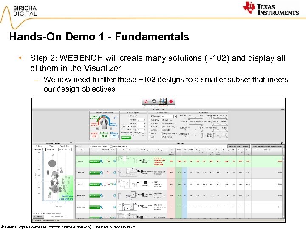Open Solutions via the magnifier toolbar icon

point(154,101)
